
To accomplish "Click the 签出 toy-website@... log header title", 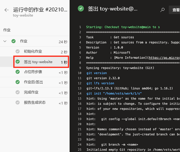I will click(x=112, y=9).
